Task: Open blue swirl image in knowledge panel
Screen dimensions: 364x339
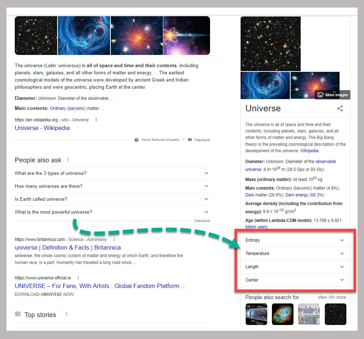Action: pos(265,85)
